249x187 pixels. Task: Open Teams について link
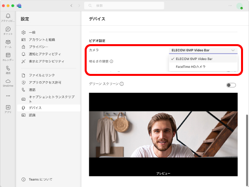[x=37, y=180]
